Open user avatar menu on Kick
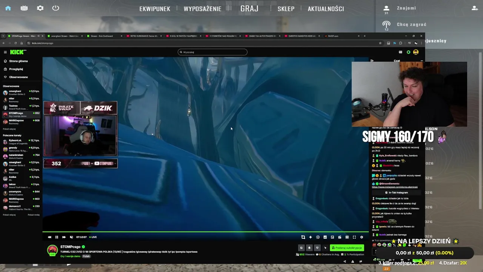The width and height of the screenshot is (483, 272). pyautogui.click(x=416, y=52)
